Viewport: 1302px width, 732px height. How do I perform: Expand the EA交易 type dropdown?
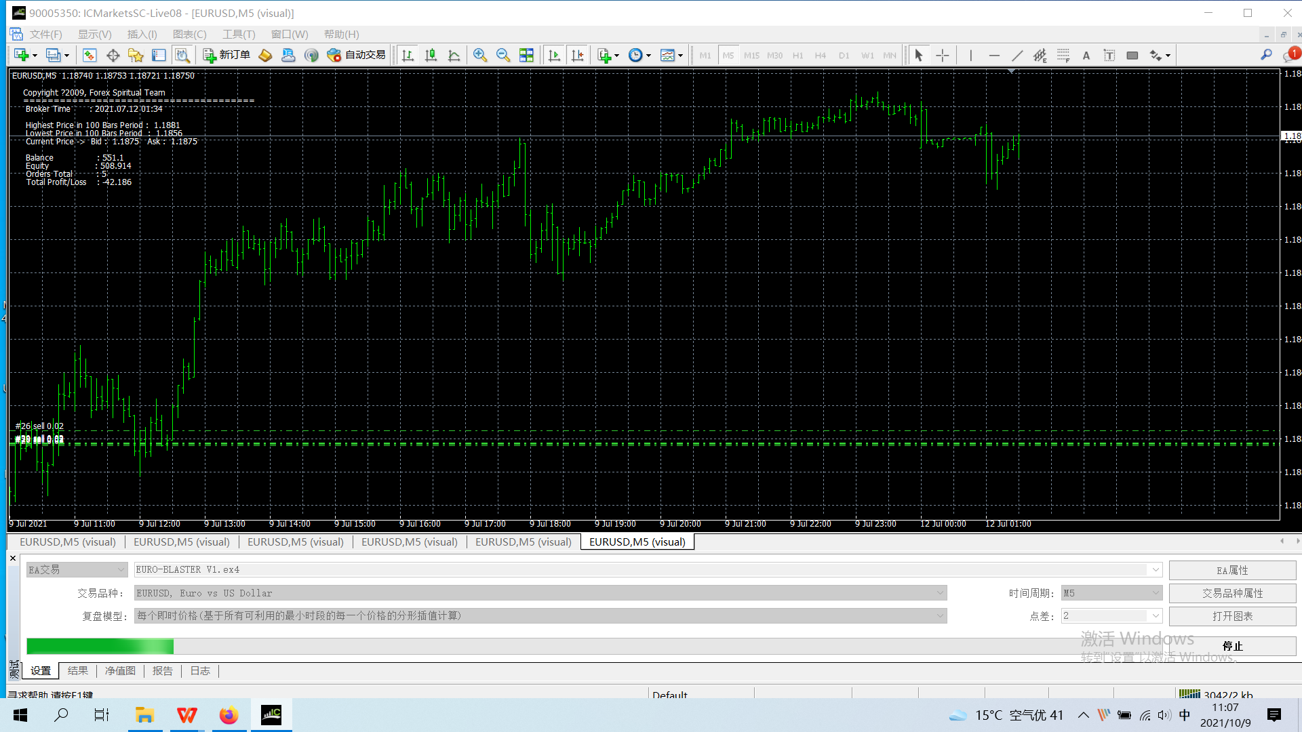(x=121, y=570)
